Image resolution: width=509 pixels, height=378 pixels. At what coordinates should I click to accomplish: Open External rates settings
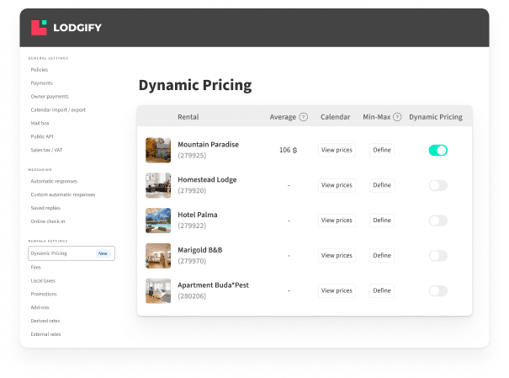[45, 334]
